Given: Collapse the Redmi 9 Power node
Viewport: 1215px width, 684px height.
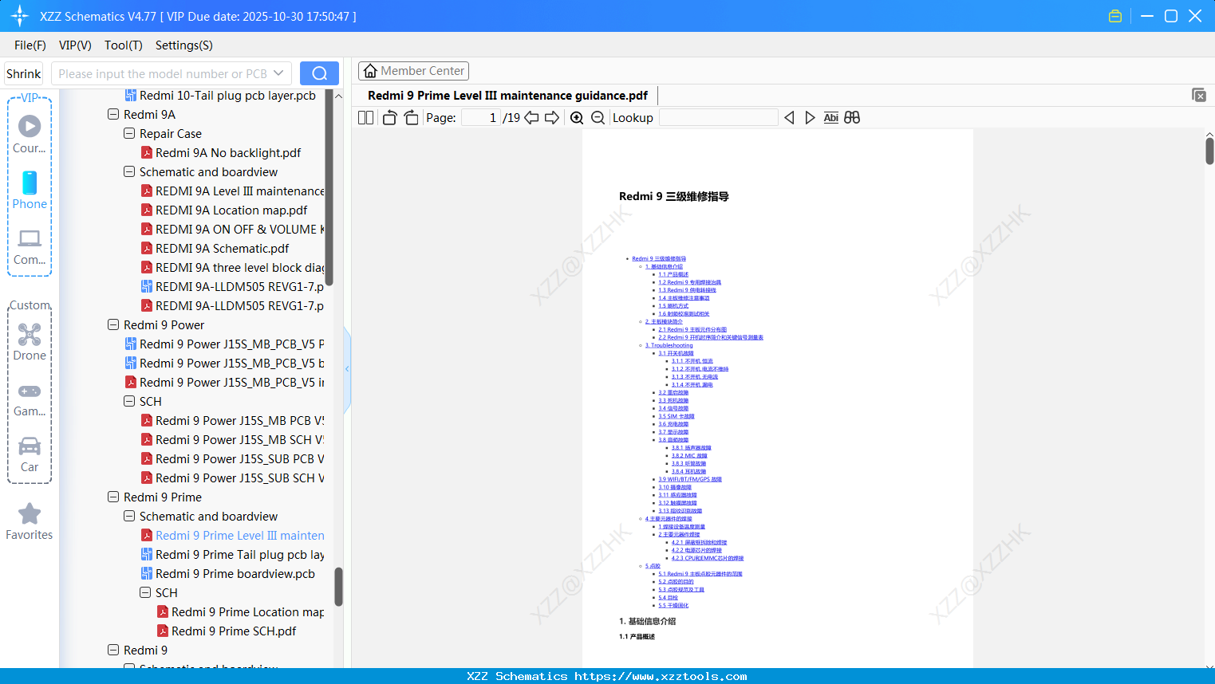Looking at the screenshot, I should pos(113,325).
